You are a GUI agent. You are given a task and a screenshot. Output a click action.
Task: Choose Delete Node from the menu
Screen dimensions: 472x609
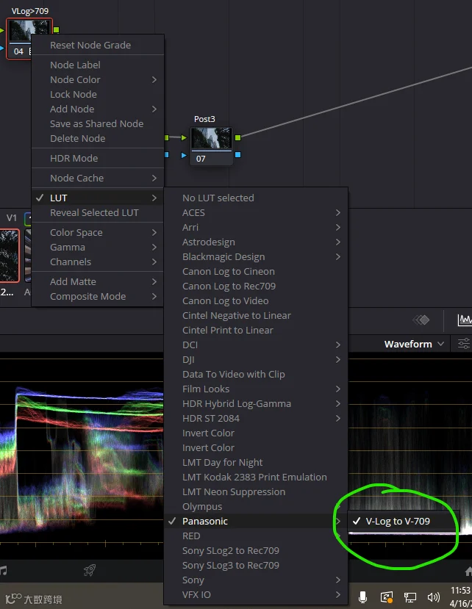tap(97, 139)
